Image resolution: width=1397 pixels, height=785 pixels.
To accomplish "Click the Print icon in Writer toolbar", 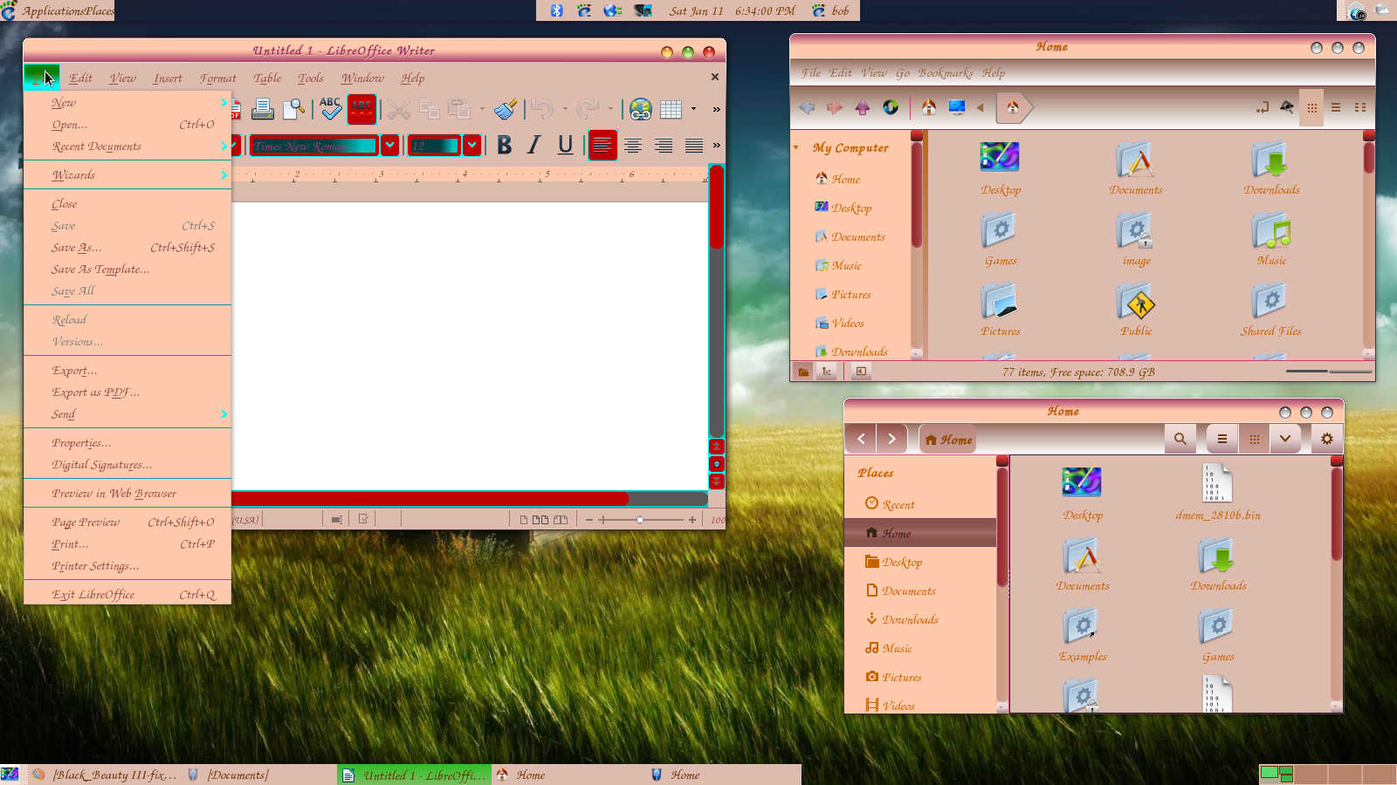I will tap(262, 109).
